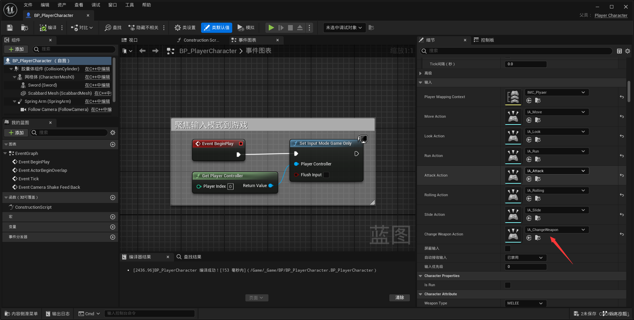Click the Simulate (模拟) button

246,28
